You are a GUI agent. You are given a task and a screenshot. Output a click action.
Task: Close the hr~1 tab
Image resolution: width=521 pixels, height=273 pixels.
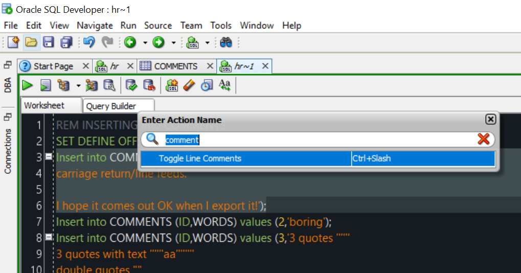[265, 66]
